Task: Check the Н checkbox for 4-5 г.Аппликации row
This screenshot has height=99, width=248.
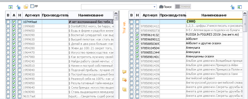Action: pyautogui.click(x=137, y=30)
